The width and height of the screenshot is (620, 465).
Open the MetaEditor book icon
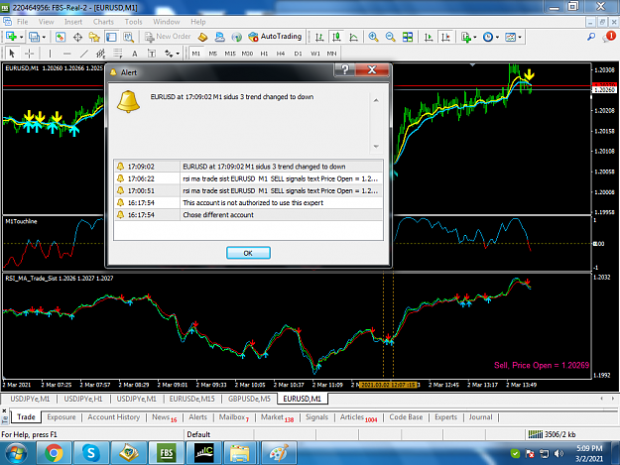tap(202, 37)
